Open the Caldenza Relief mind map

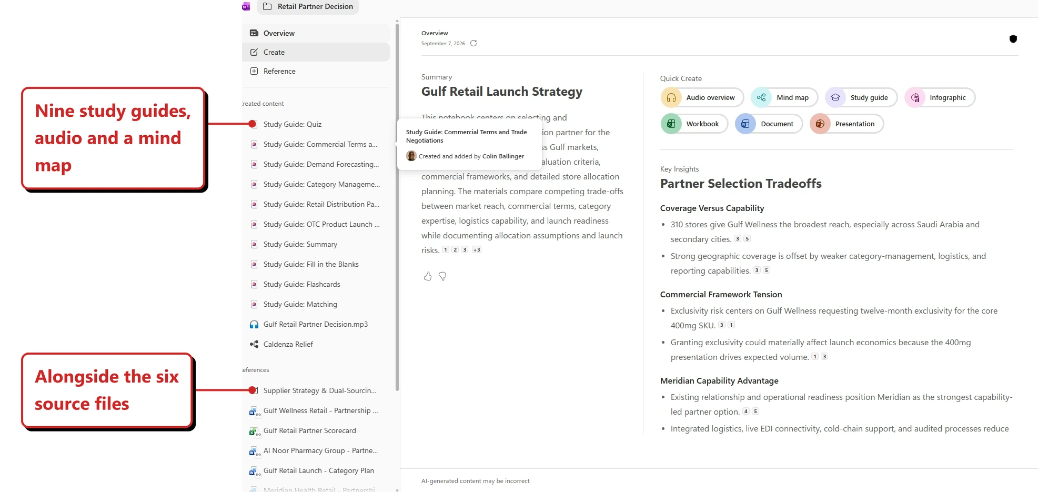[x=316, y=344]
